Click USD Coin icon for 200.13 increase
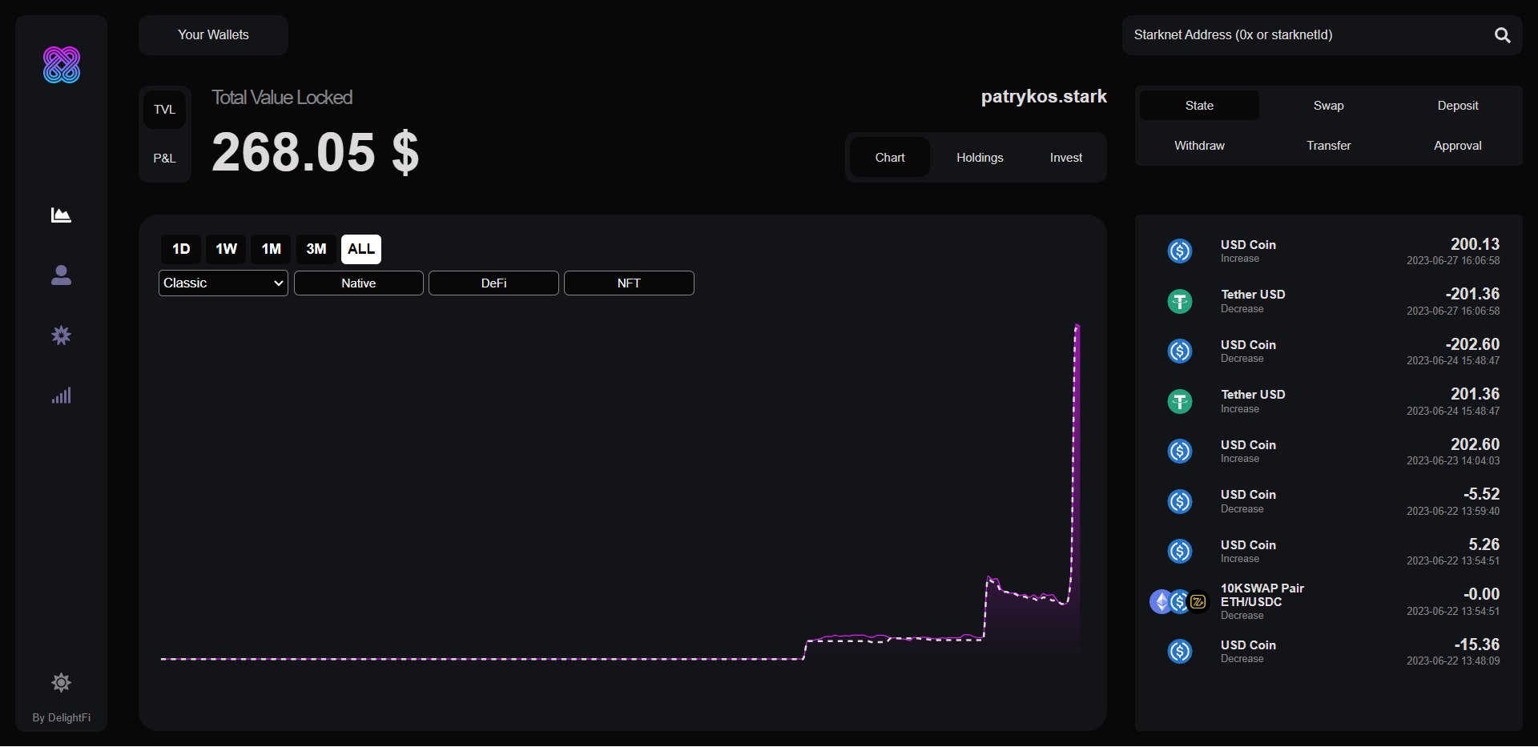The width and height of the screenshot is (1538, 747). coord(1180,251)
